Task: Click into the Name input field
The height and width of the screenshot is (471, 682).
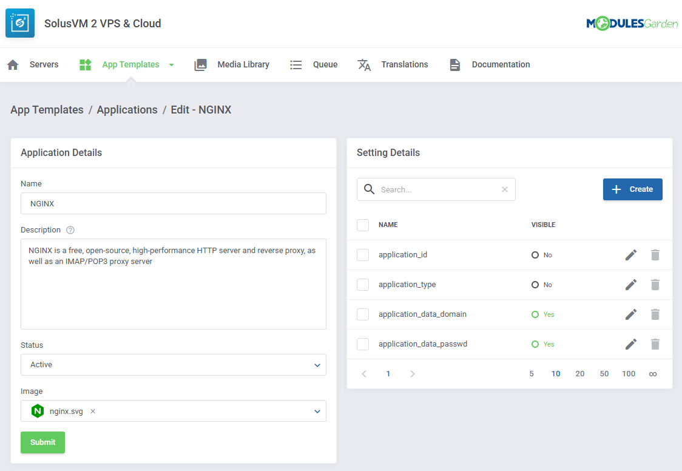Action: [x=174, y=204]
